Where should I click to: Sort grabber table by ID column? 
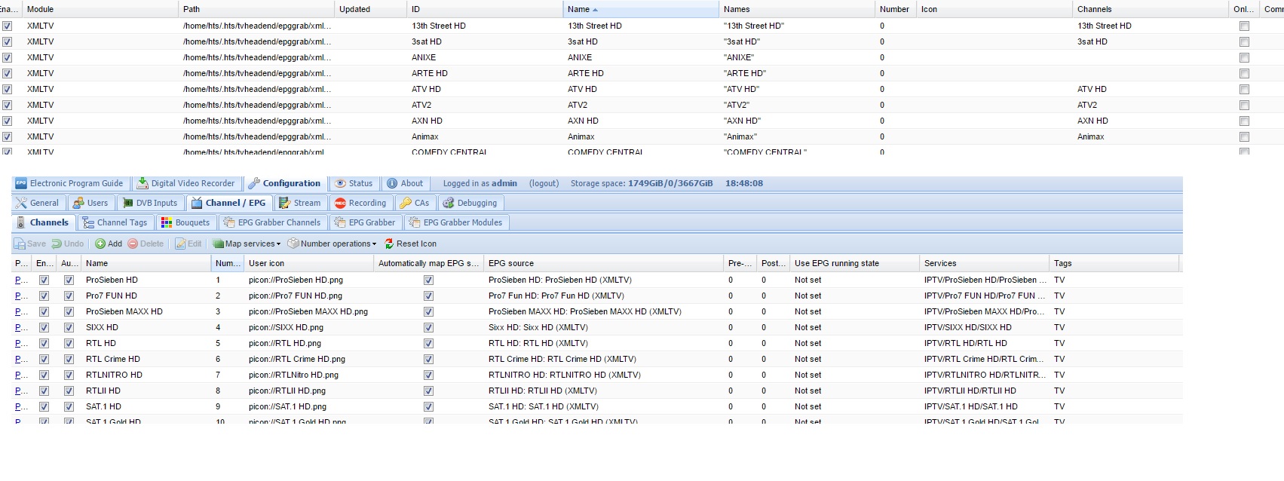(x=485, y=9)
